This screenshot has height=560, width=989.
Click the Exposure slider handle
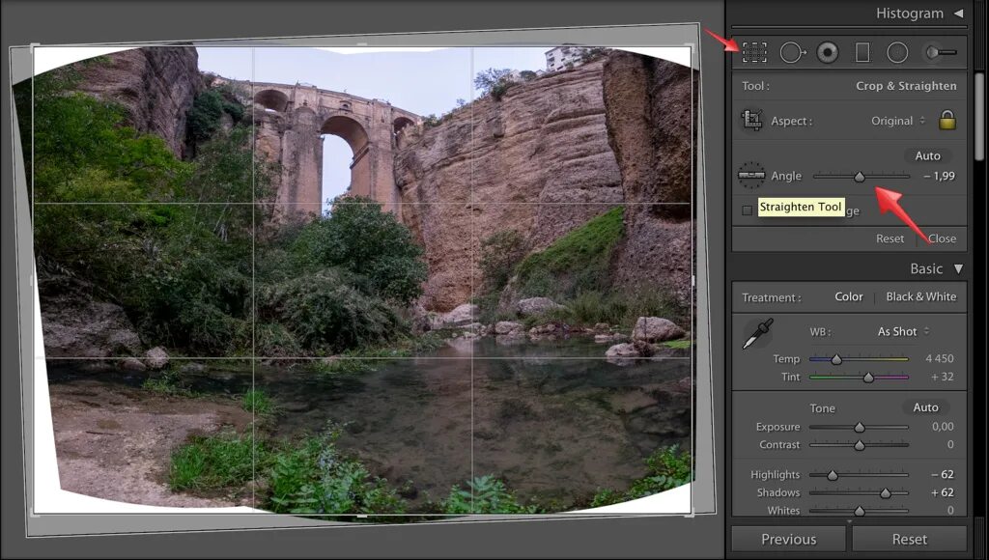pyautogui.click(x=859, y=428)
